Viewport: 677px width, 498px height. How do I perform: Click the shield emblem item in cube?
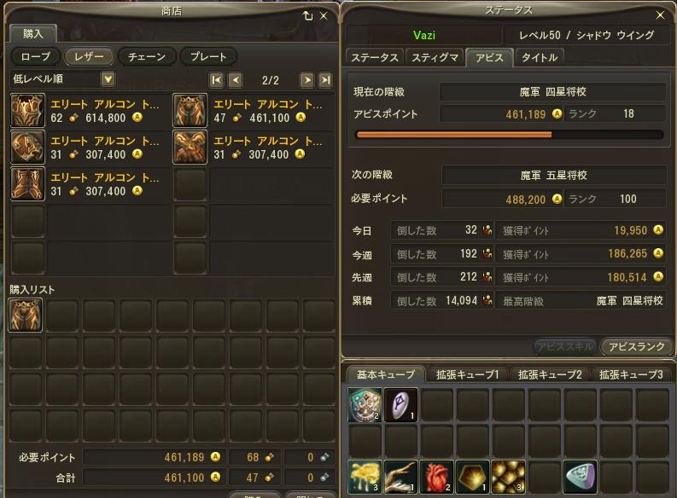(x=365, y=404)
